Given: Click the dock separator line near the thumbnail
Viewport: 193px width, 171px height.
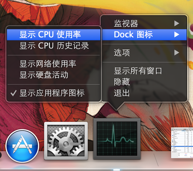Looking at the screenshot, I should point(156,160).
